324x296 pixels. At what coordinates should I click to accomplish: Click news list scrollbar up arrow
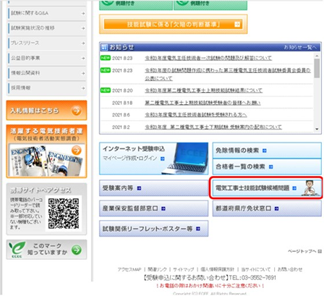pyautogui.click(x=317, y=56)
